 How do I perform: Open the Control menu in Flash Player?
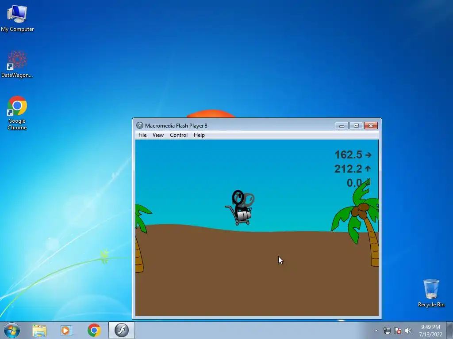point(179,135)
